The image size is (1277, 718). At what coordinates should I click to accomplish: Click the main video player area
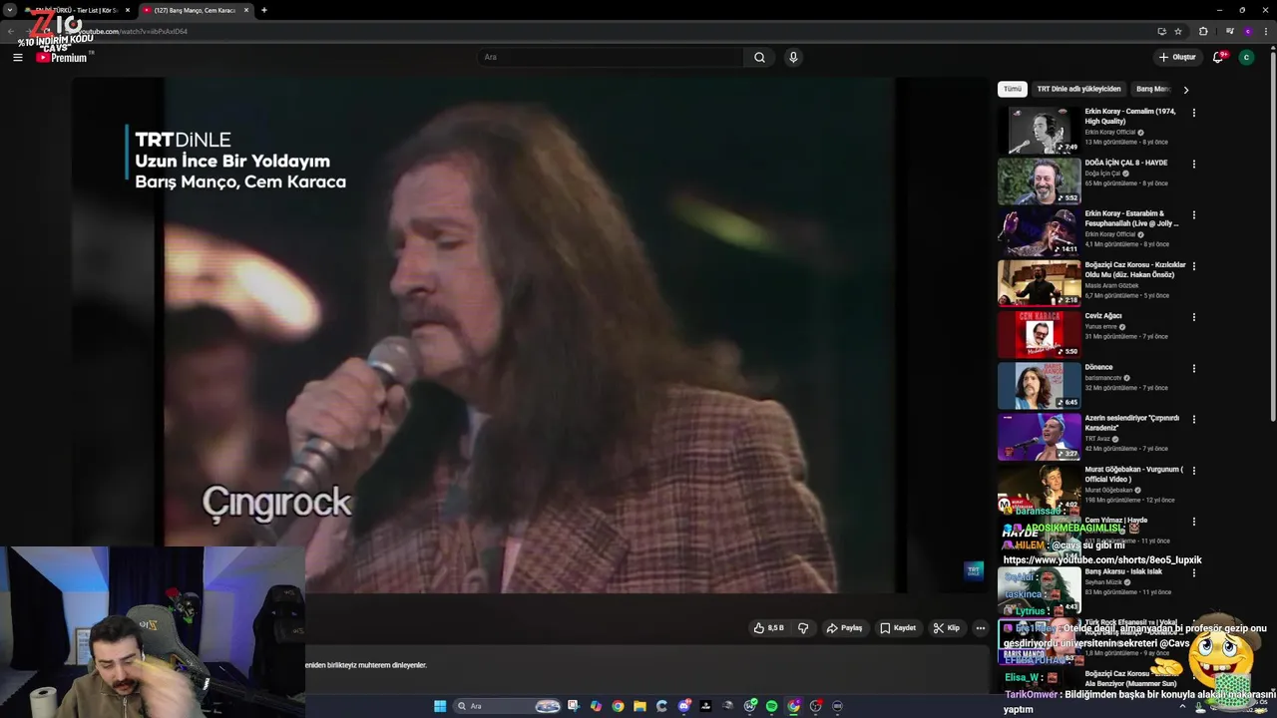pyautogui.click(x=529, y=335)
